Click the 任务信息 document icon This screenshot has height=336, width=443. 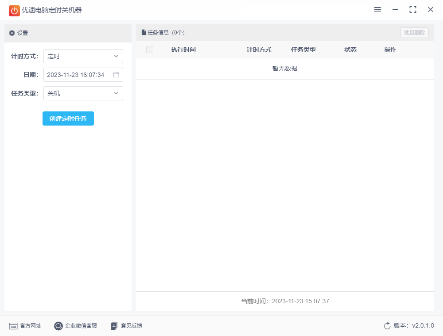[143, 32]
